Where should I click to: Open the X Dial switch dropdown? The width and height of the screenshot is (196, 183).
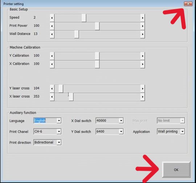(121, 121)
